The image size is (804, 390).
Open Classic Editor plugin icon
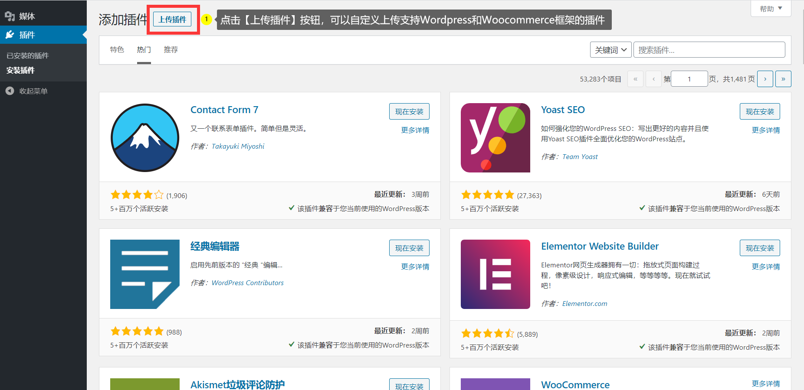pos(145,274)
